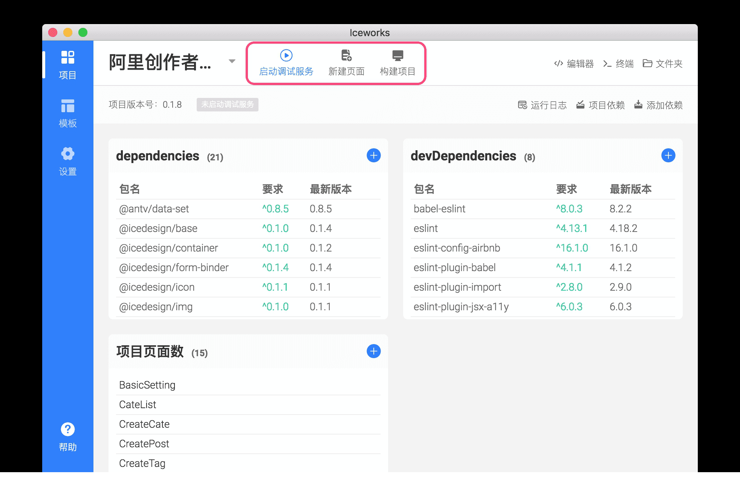The image size is (740, 491).
Task: Select babel-eslint package row
Action: (543, 209)
